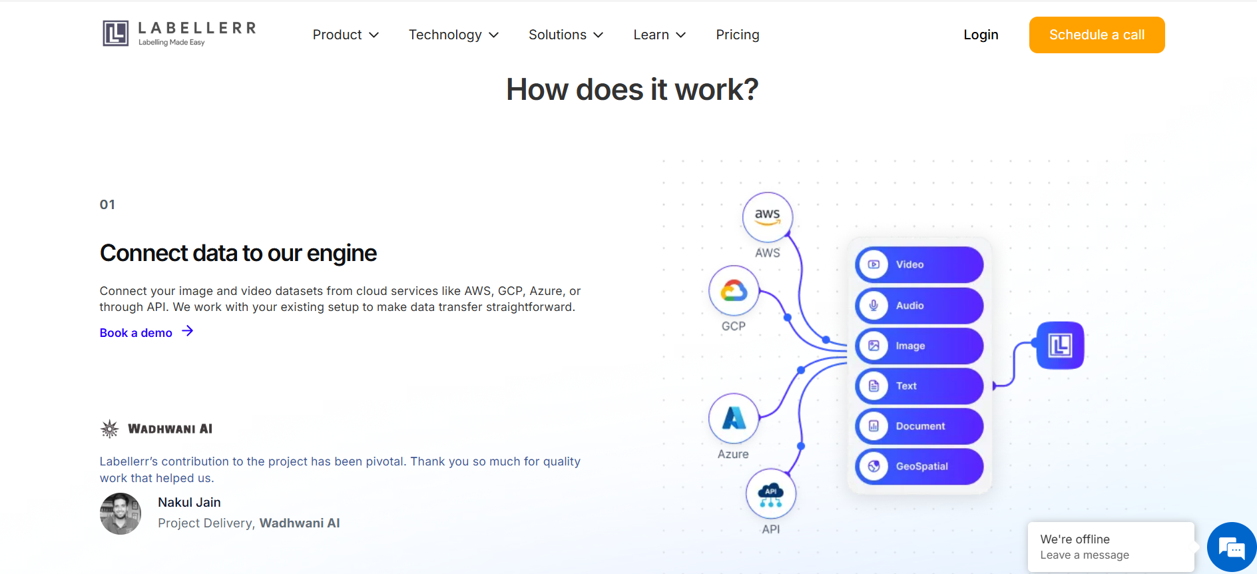Expand the Solutions dropdown menu
The image size is (1257, 574).
(x=566, y=35)
